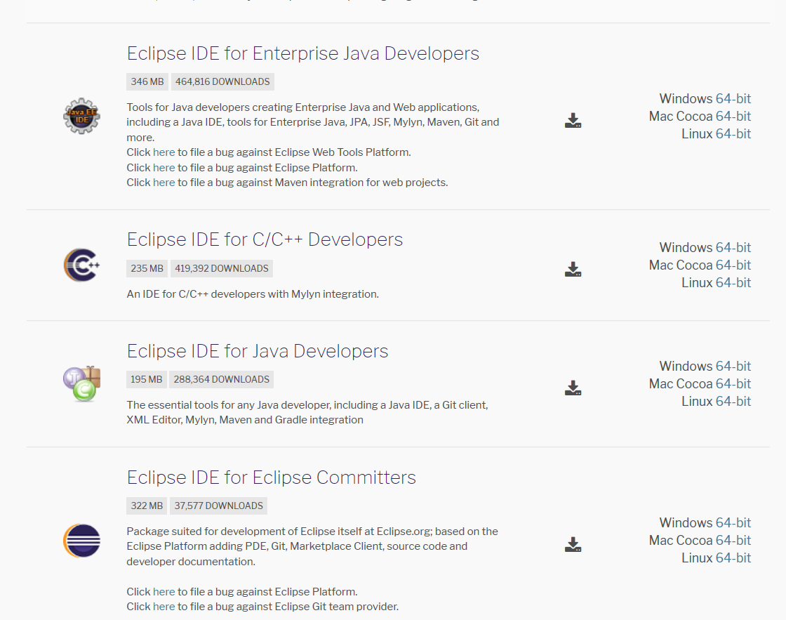This screenshot has height=620, width=786.
Task: Select Windows 64-bit for Java Developers
Action: point(733,366)
